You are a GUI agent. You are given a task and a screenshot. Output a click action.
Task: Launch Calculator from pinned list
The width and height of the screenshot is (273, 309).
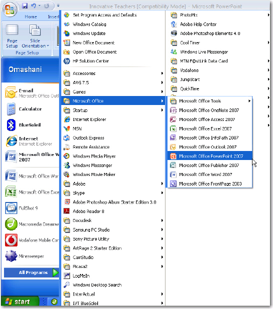tap(31, 109)
